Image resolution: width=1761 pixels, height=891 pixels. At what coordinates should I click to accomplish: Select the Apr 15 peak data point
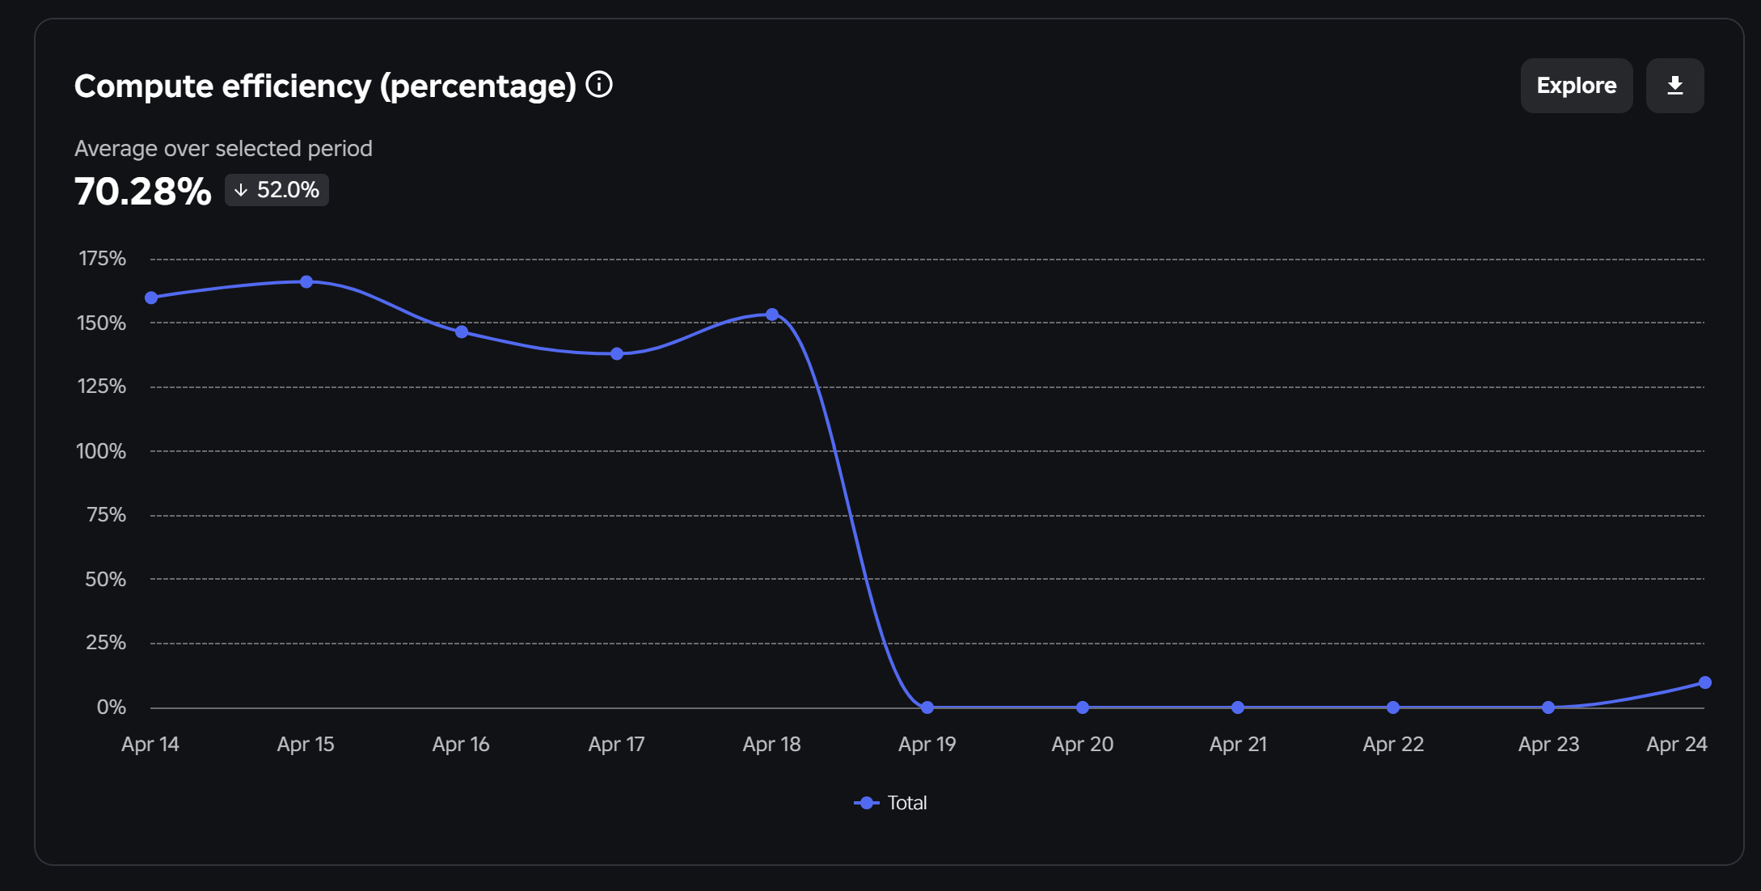[306, 282]
